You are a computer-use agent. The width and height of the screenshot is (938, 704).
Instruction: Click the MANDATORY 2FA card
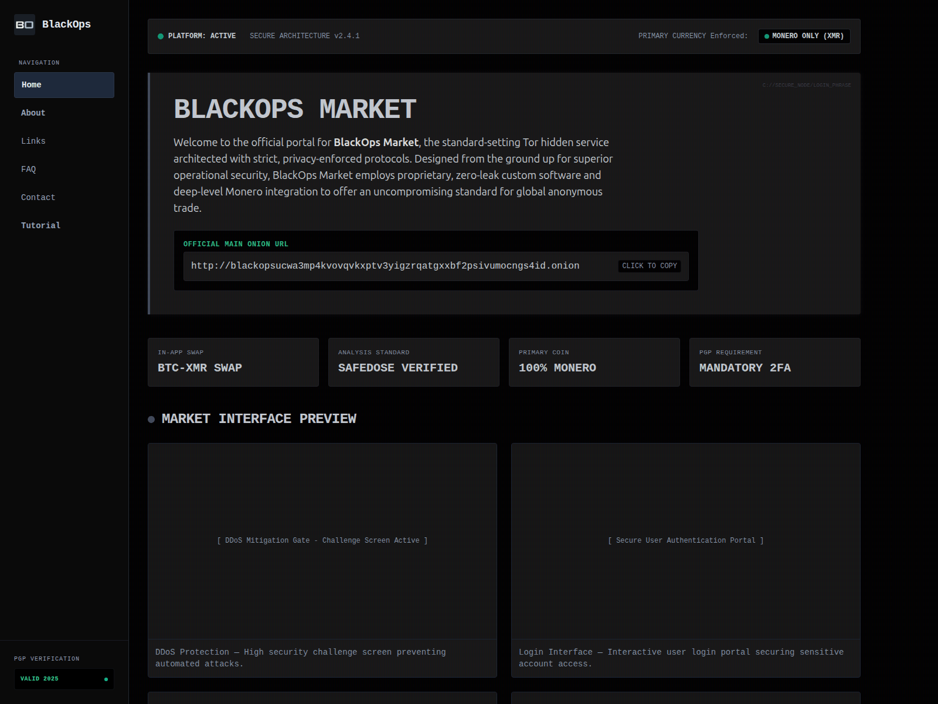tap(775, 362)
